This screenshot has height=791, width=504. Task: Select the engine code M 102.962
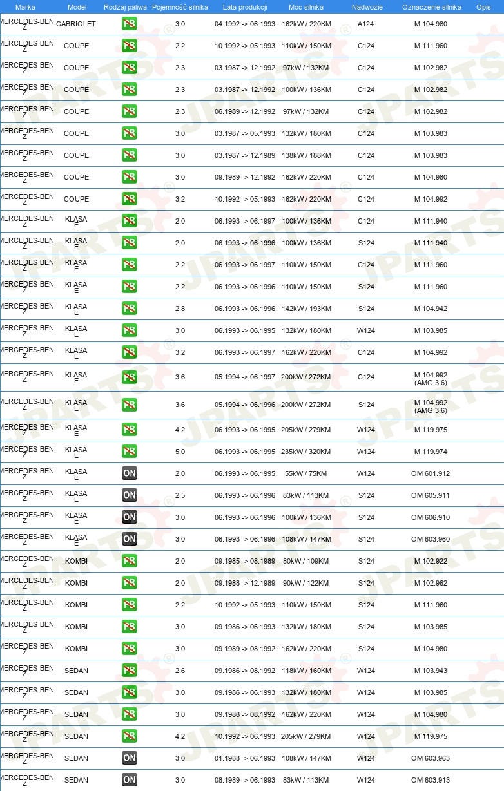pos(431,583)
